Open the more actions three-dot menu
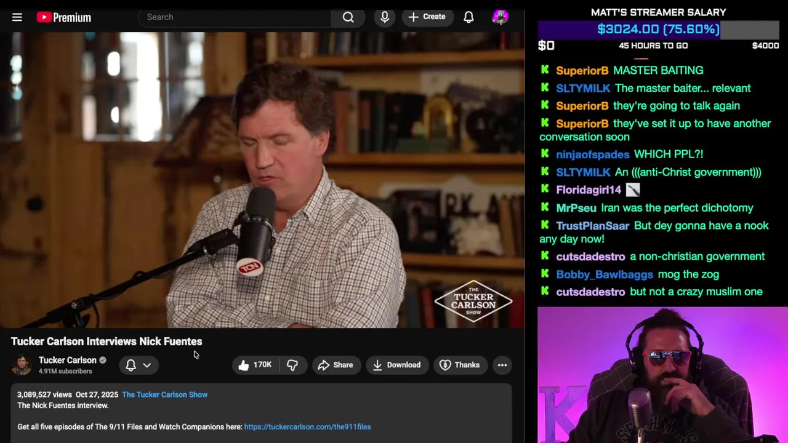788x443 pixels. pyautogui.click(x=502, y=365)
